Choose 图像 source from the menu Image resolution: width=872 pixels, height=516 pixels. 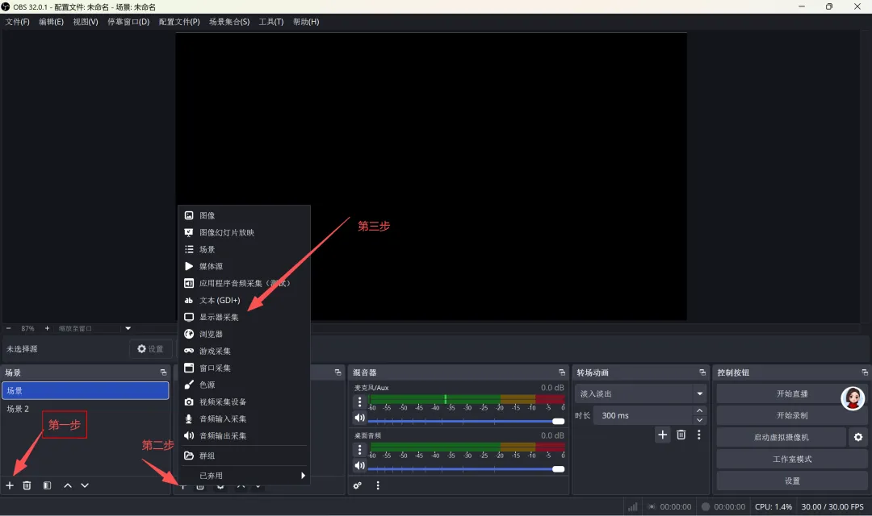(x=244, y=215)
